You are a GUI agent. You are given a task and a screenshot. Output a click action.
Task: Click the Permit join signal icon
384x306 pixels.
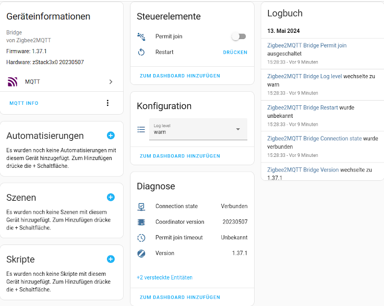pyautogui.click(x=141, y=36)
